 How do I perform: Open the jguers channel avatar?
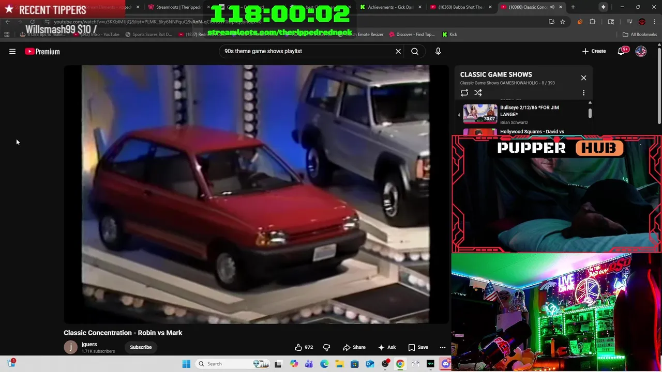click(x=70, y=347)
